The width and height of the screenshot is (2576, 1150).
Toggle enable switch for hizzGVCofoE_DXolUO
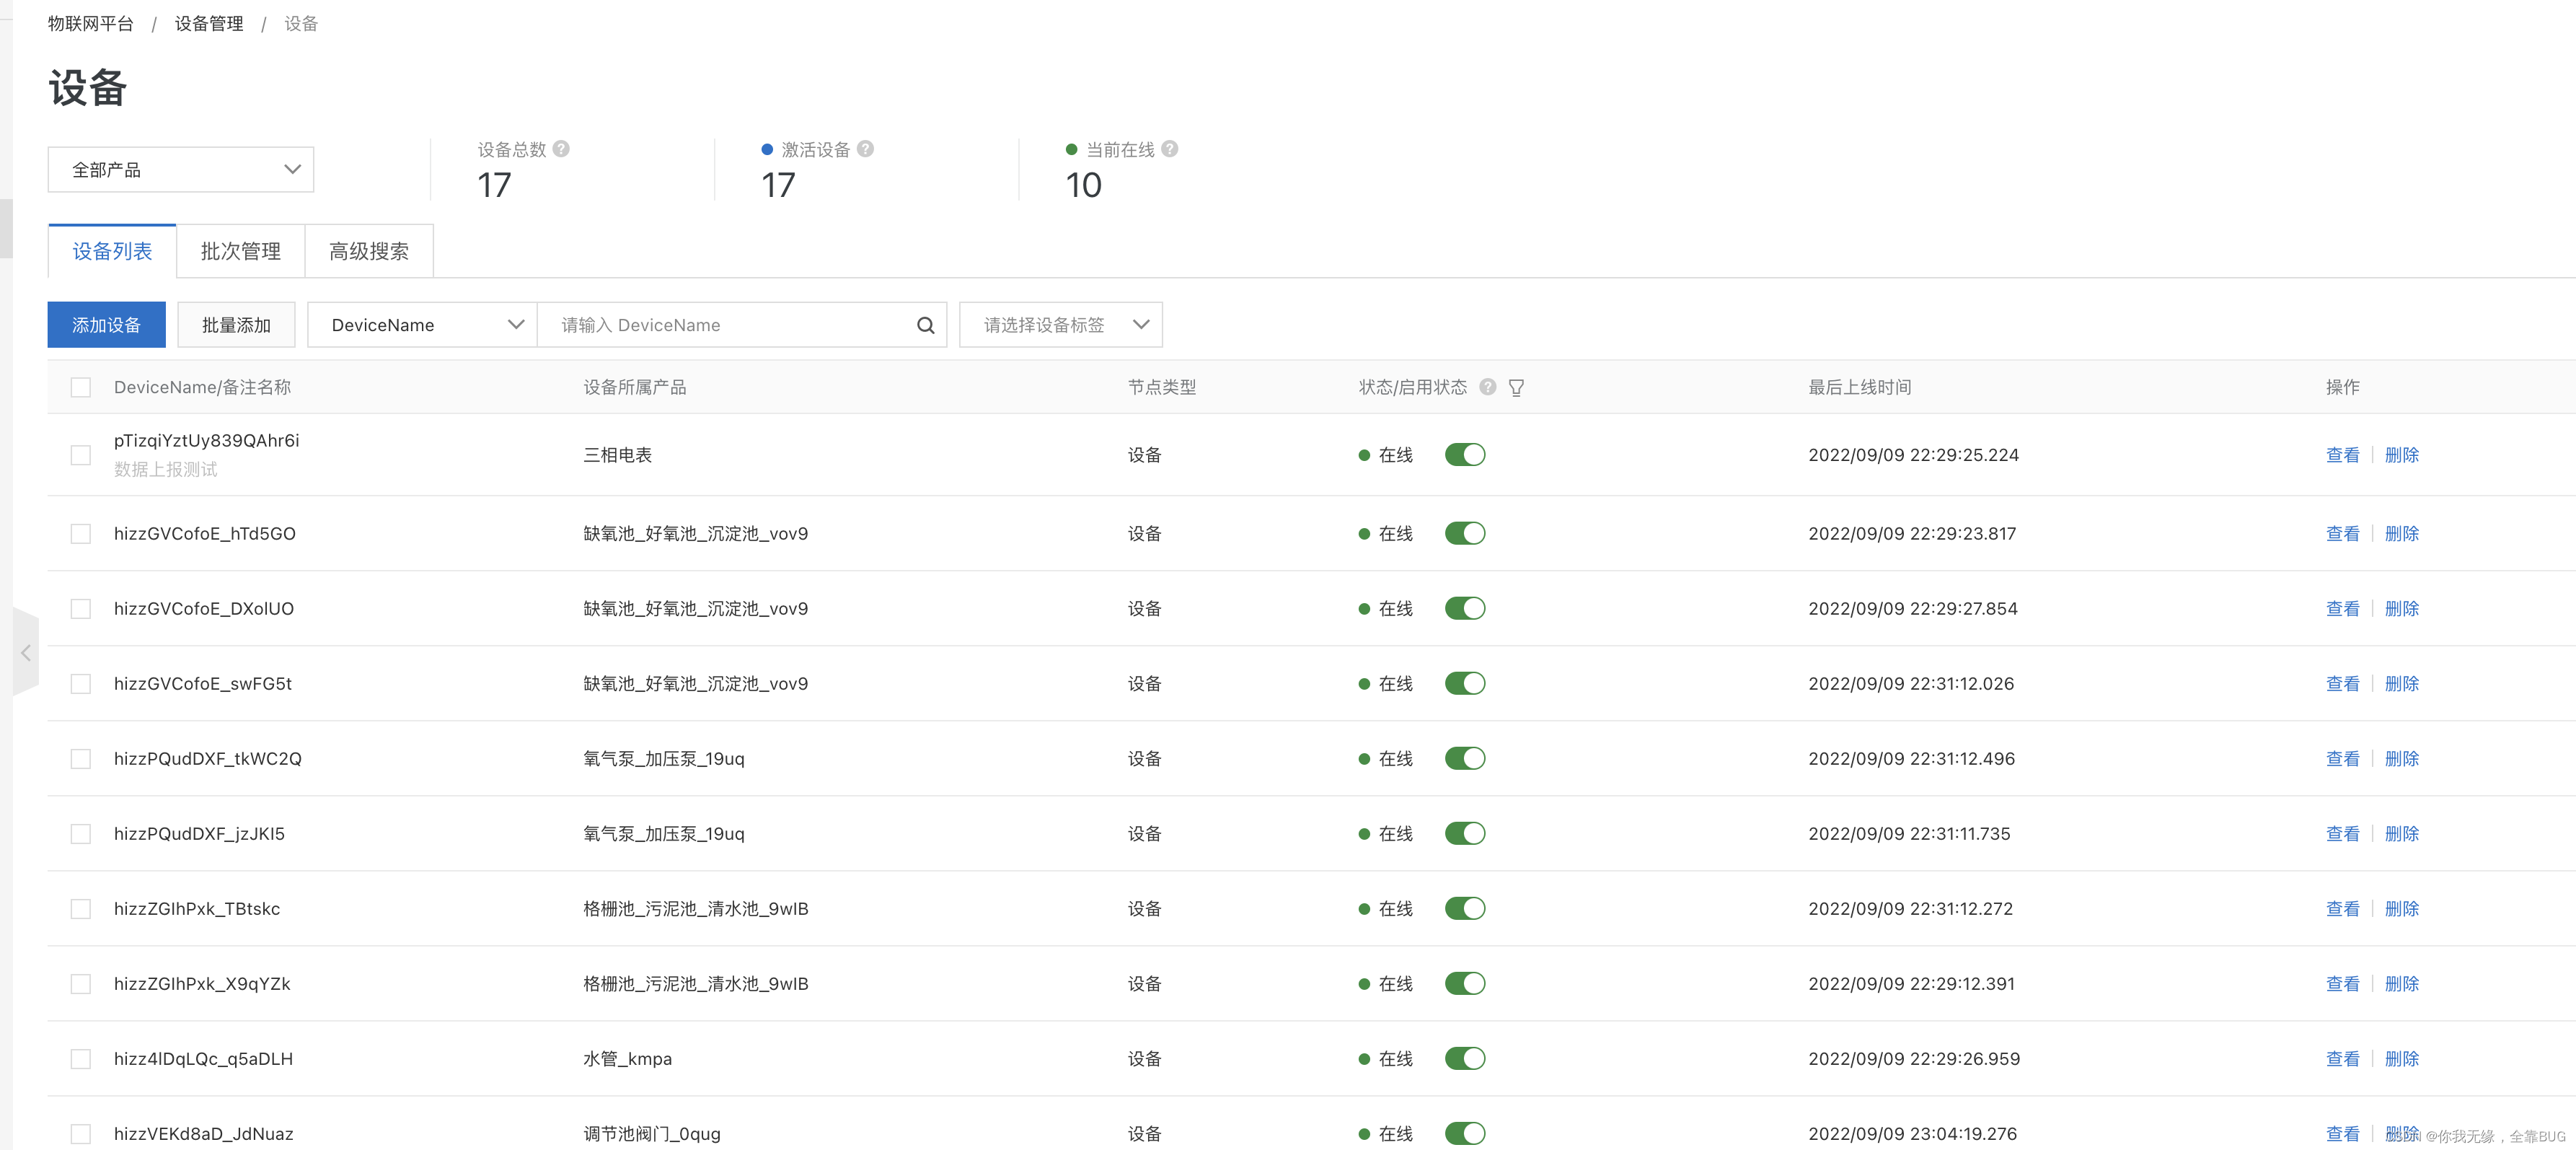(1465, 609)
